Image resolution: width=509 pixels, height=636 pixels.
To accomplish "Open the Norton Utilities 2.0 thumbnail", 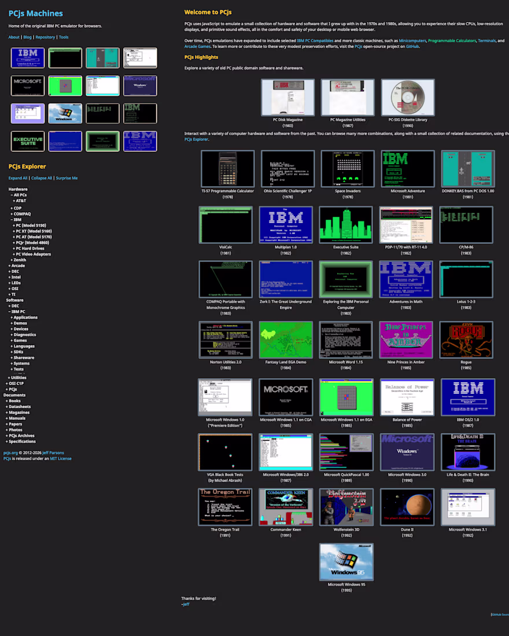I will (x=225, y=340).
